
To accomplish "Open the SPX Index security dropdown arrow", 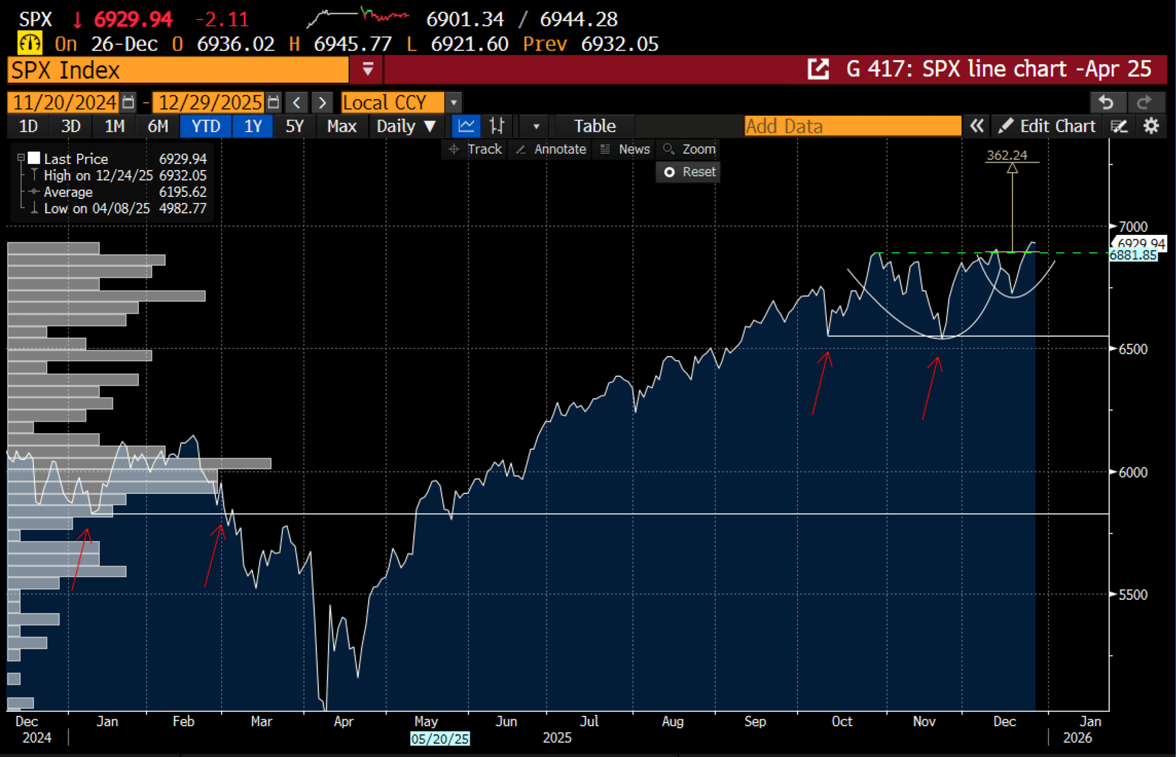I will coord(367,69).
